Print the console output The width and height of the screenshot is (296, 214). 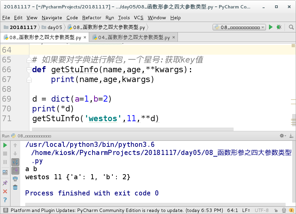point(15,179)
